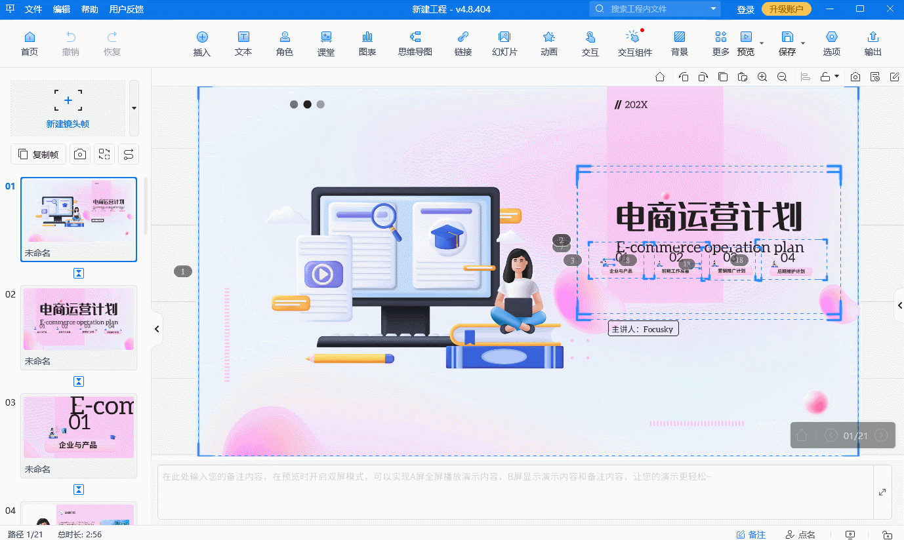The height and width of the screenshot is (540, 904).
Task: Open the 文件 (File) menu
Action: [x=33, y=9]
